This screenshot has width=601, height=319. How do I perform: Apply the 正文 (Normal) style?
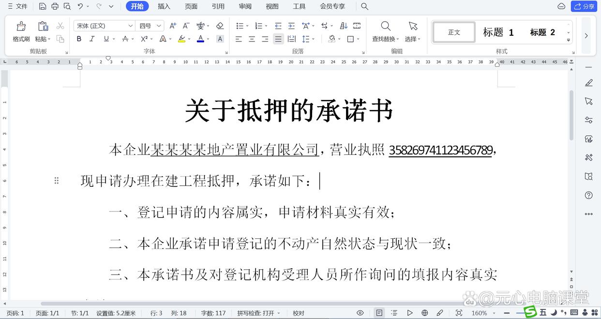[454, 32]
